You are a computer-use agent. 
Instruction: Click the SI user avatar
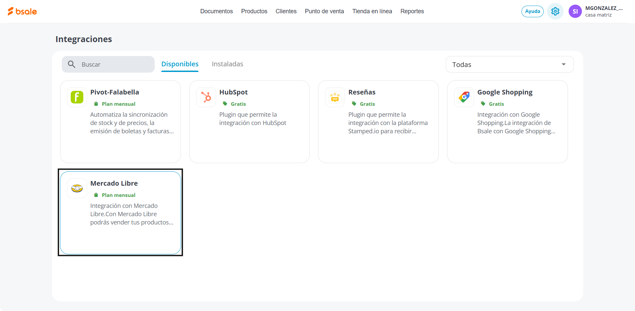click(575, 11)
